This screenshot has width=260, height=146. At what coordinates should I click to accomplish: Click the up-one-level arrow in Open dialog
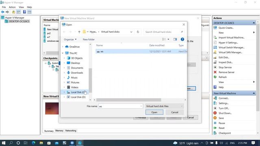pyautogui.click(x=79, y=32)
